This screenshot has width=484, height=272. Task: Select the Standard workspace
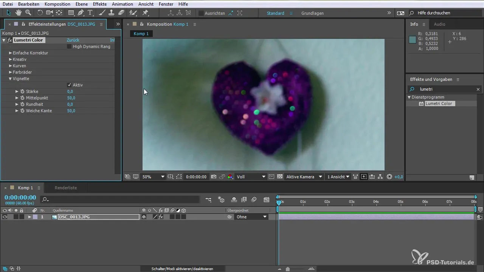click(x=276, y=13)
